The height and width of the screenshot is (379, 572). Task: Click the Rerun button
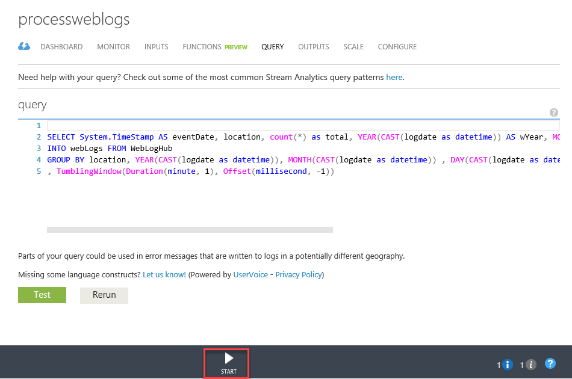coord(104,295)
